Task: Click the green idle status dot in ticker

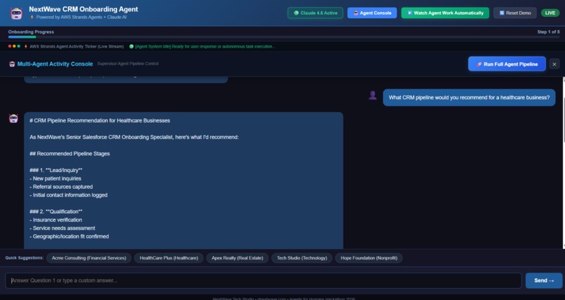Action: tap(131, 46)
